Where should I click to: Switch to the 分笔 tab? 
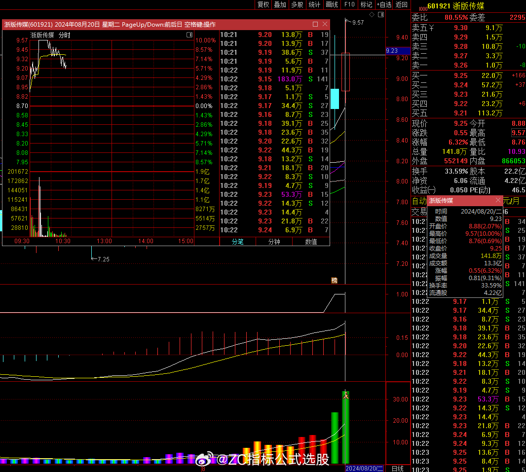[238, 242]
